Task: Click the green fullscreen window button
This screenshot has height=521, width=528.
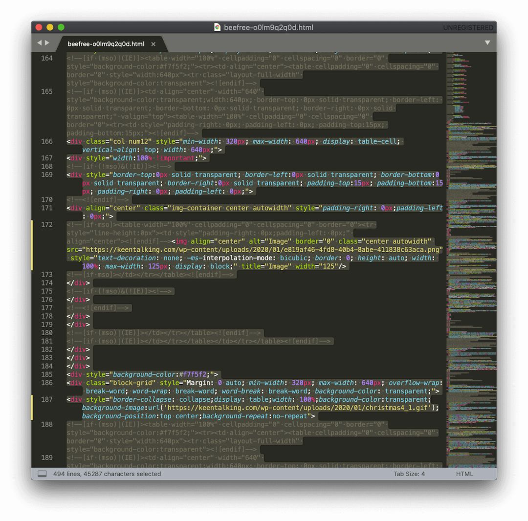Action: click(x=61, y=27)
